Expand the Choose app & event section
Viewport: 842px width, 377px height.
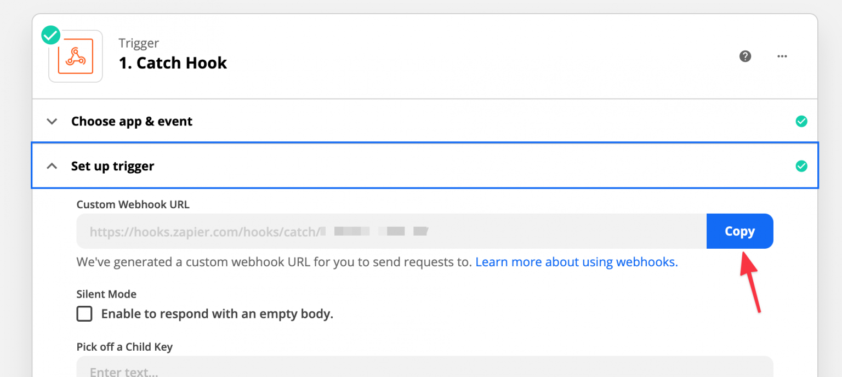[x=52, y=121]
